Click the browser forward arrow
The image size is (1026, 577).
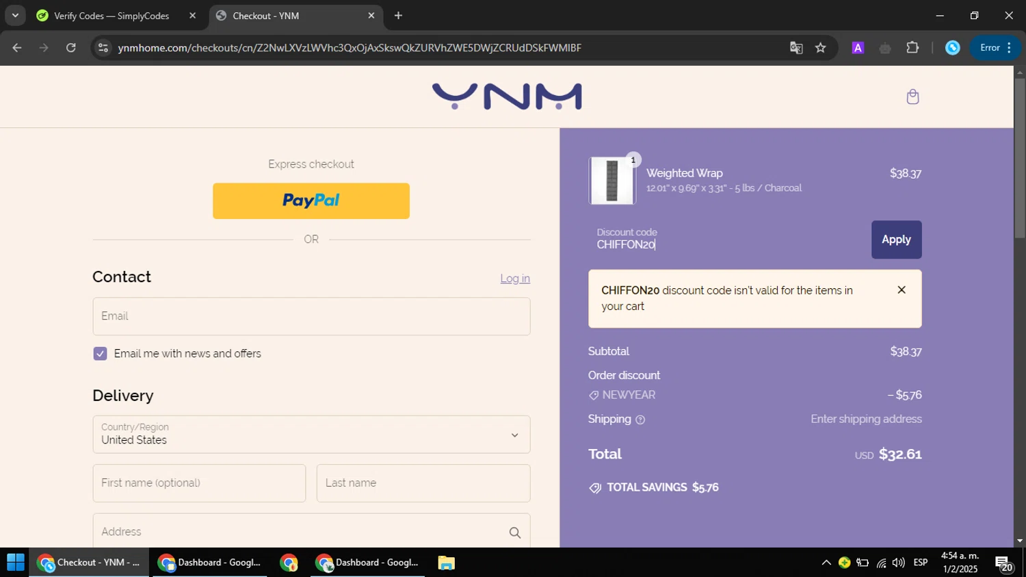(44, 48)
